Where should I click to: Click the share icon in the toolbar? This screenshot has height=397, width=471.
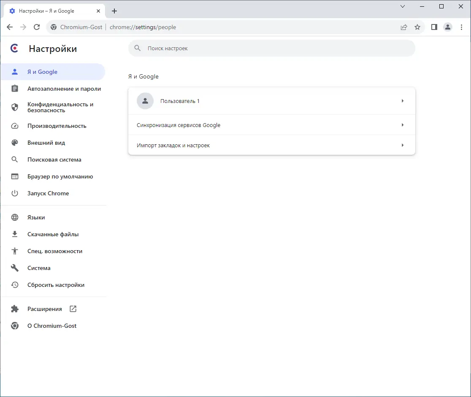click(403, 27)
